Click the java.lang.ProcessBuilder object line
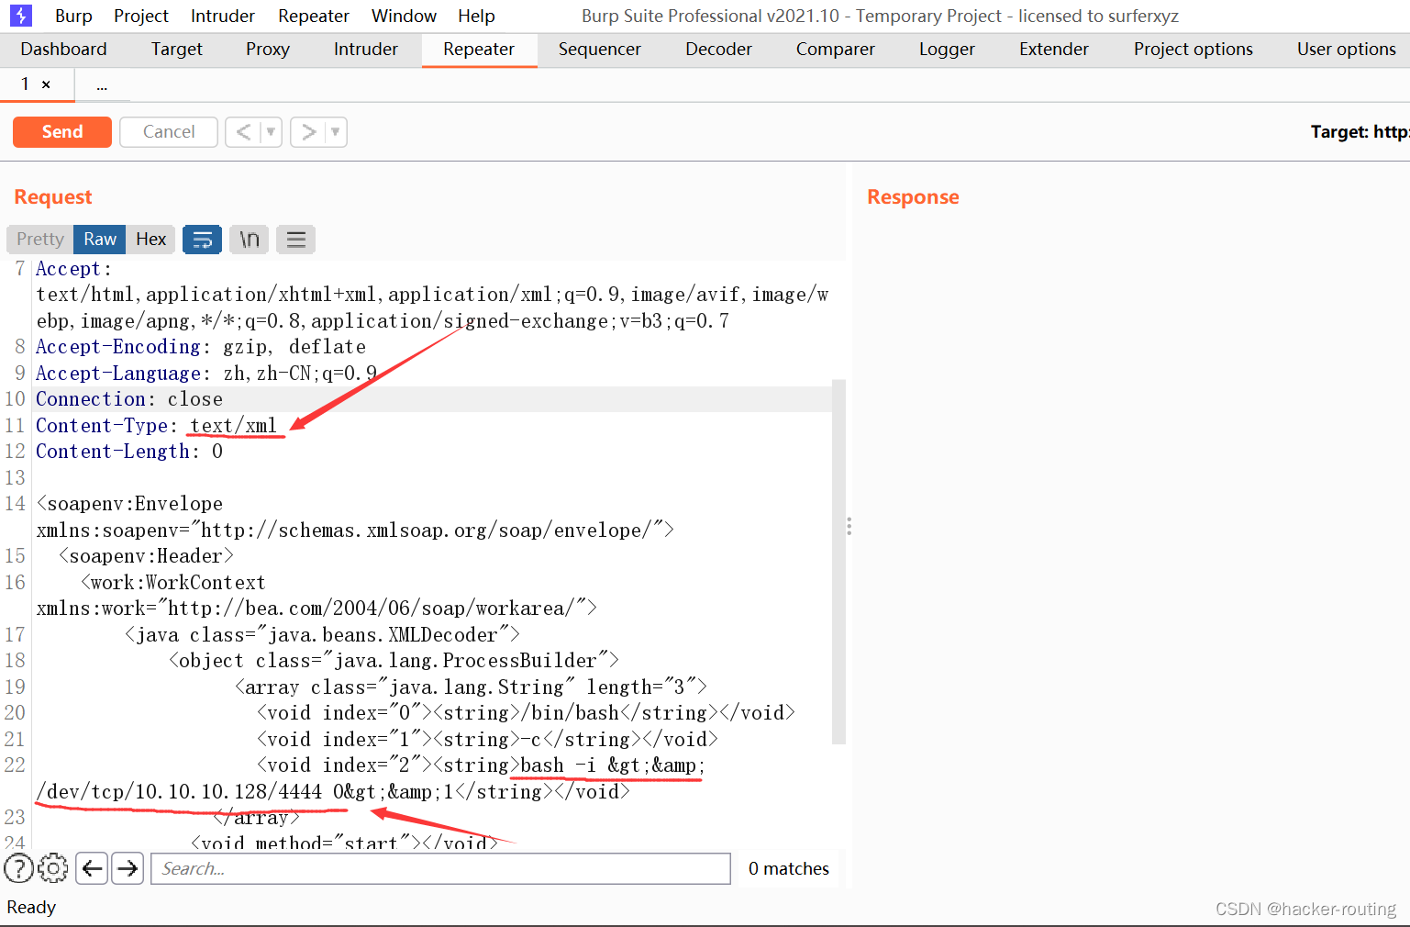This screenshot has height=927, width=1410. (394, 661)
